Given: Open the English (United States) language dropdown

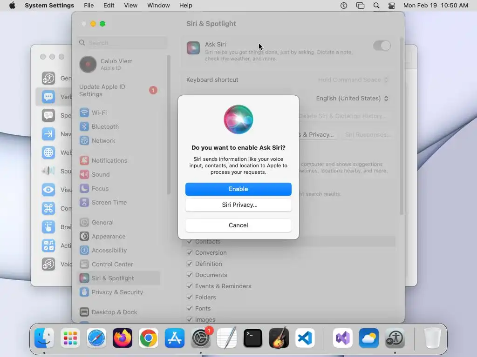Looking at the screenshot, I should [352, 99].
